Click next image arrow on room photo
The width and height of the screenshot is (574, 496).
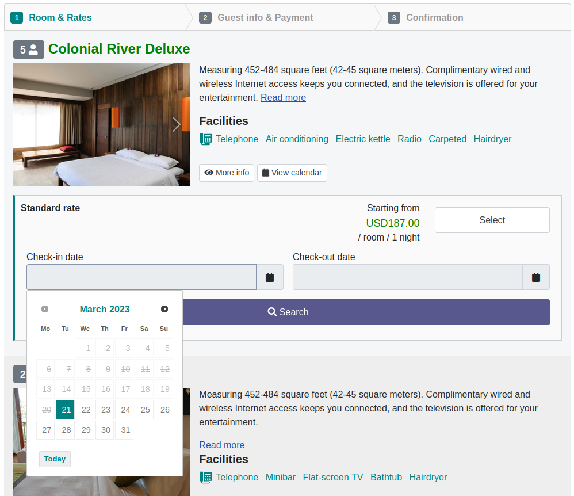pos(177,124)
